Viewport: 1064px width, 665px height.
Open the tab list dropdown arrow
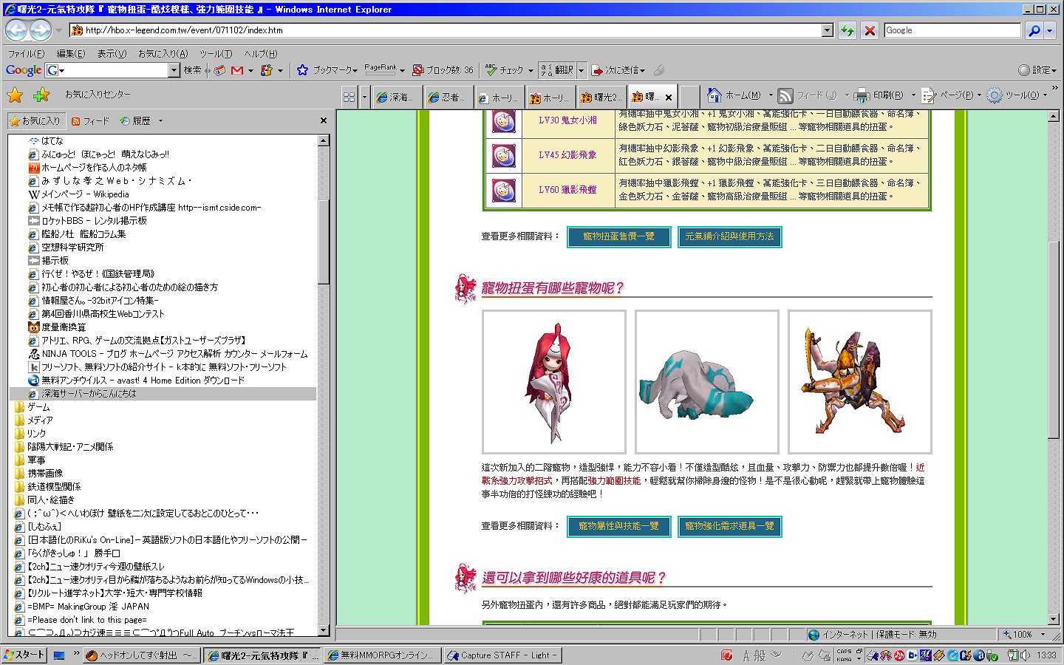(x=364, y=97)
